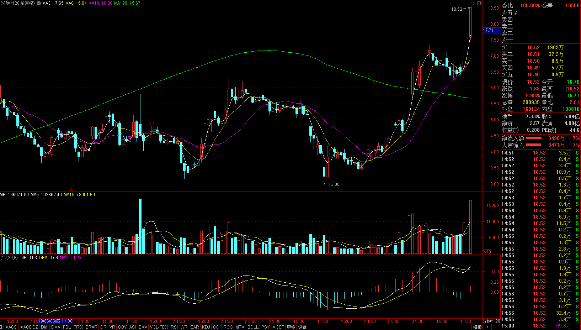
Task: Click the 买二 bid price 18.51
Action: click(533, 54)
